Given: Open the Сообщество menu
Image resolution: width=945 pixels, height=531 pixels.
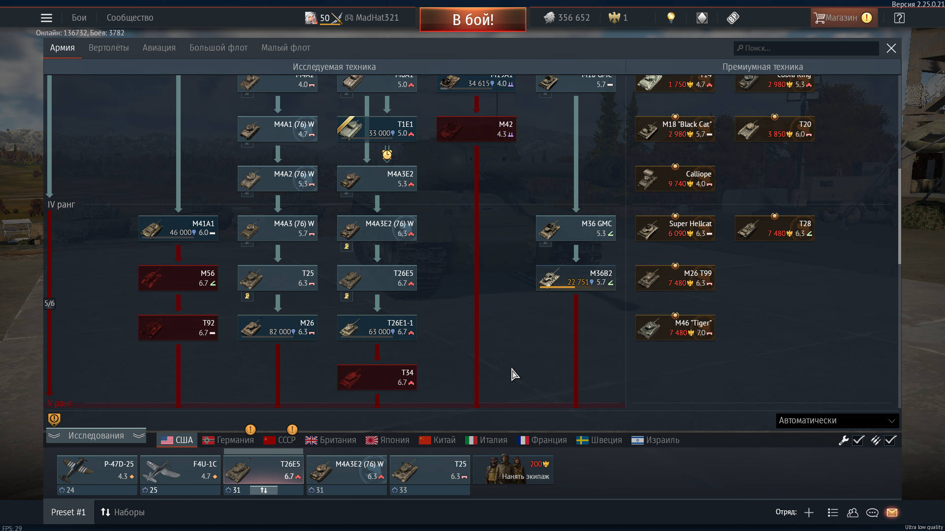Looking at the screenshot, I should coord(130,18).
